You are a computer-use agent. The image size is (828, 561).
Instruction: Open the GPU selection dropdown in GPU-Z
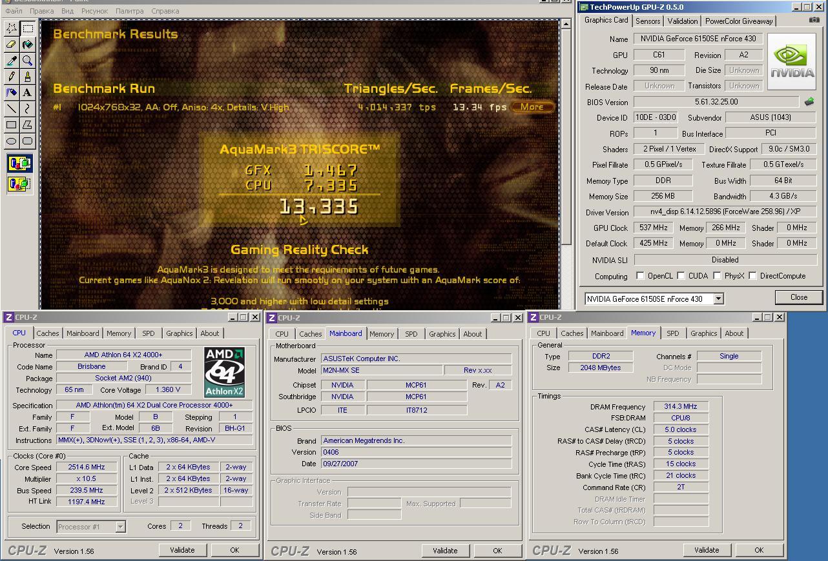click(718, 299)
